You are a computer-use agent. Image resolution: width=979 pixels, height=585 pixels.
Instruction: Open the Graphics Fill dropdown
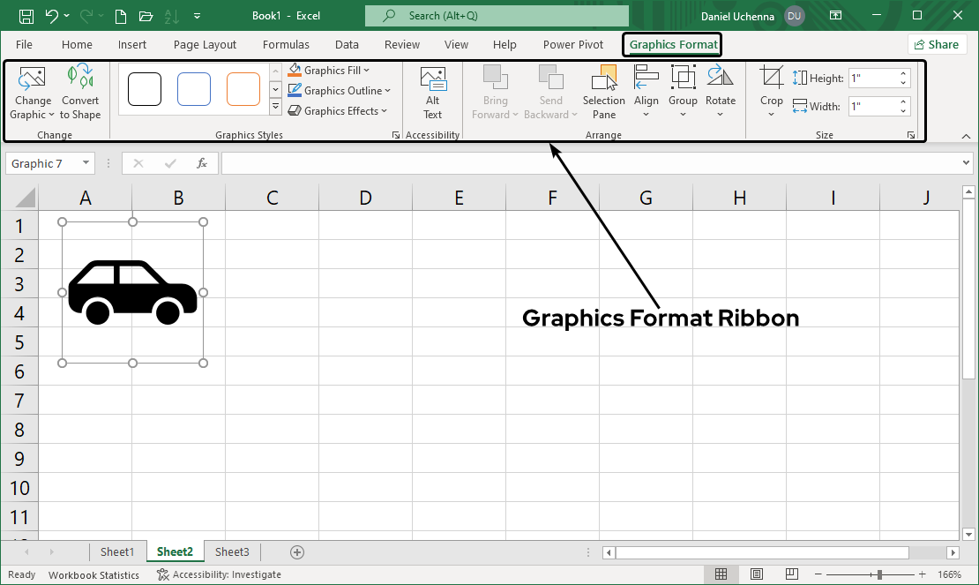(335, 70)
